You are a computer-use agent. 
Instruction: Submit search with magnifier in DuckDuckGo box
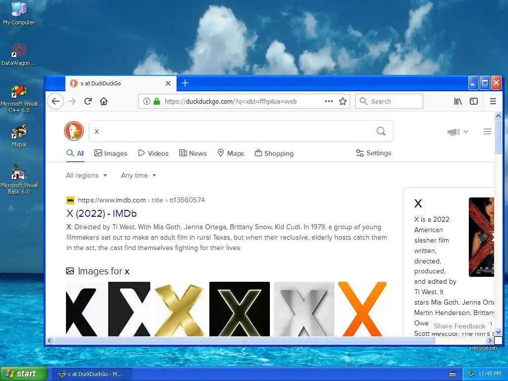click(381, 131)
